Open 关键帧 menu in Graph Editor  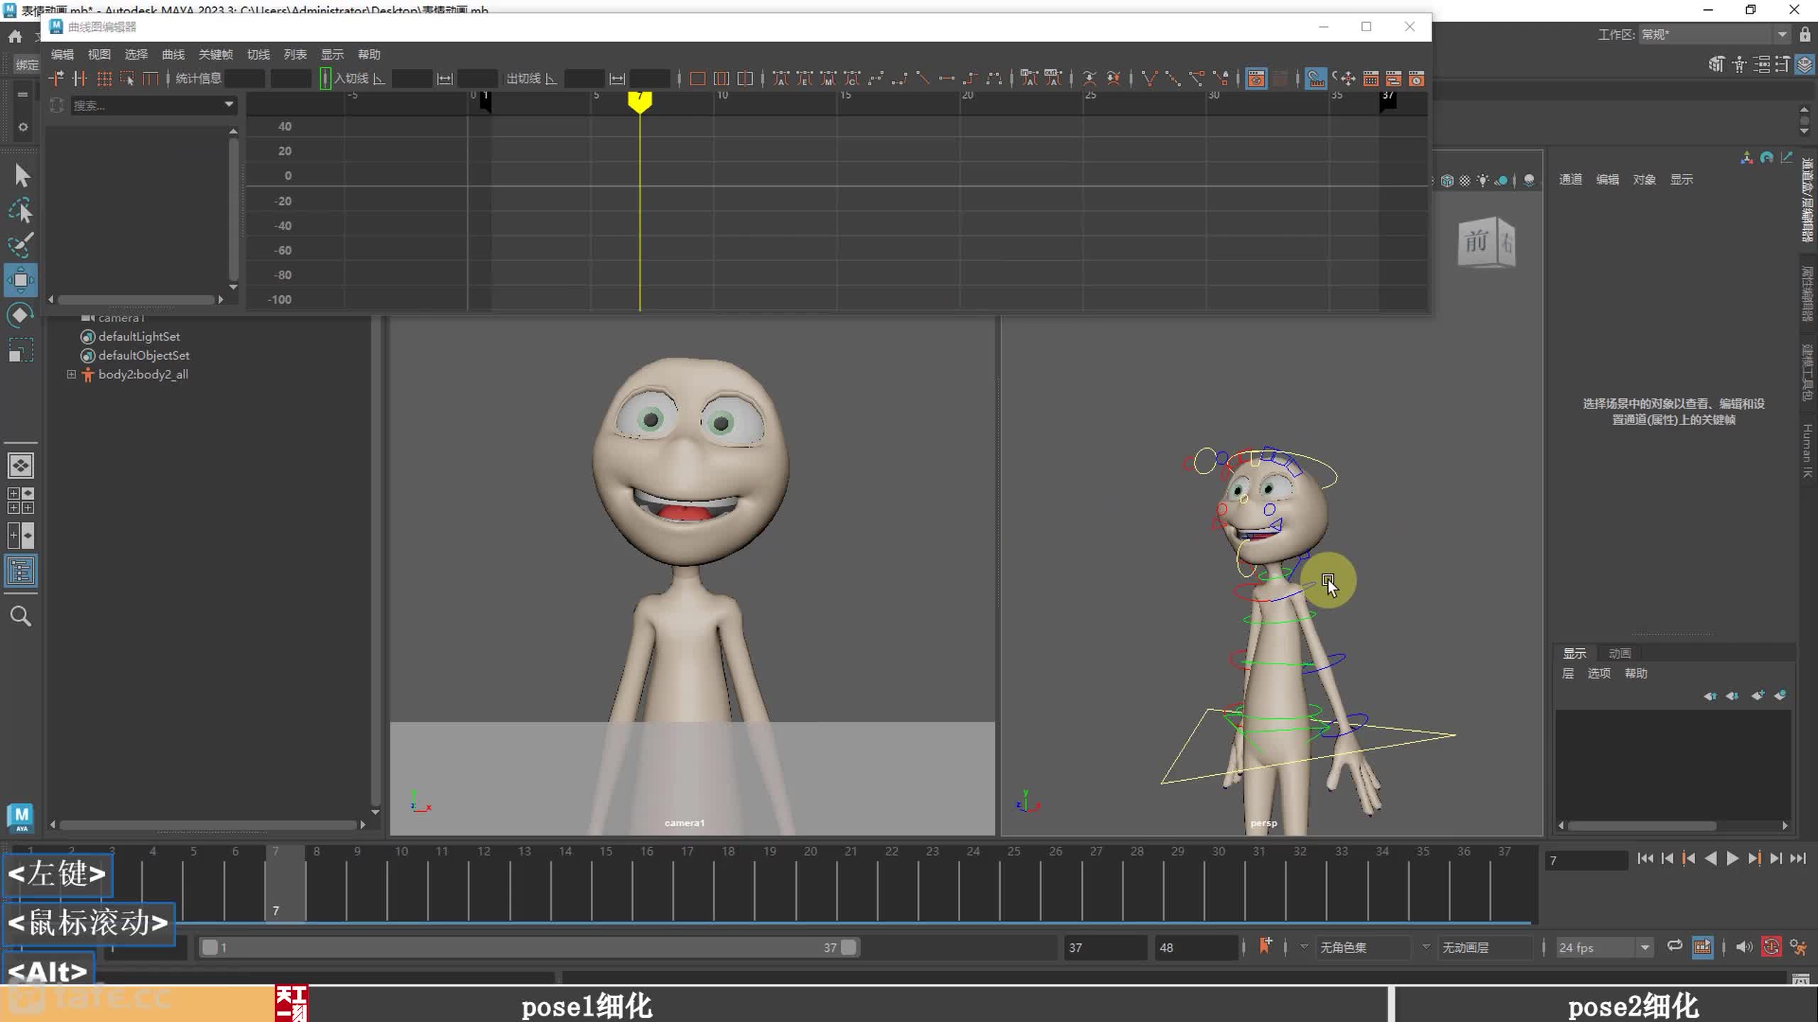(216, 55)
